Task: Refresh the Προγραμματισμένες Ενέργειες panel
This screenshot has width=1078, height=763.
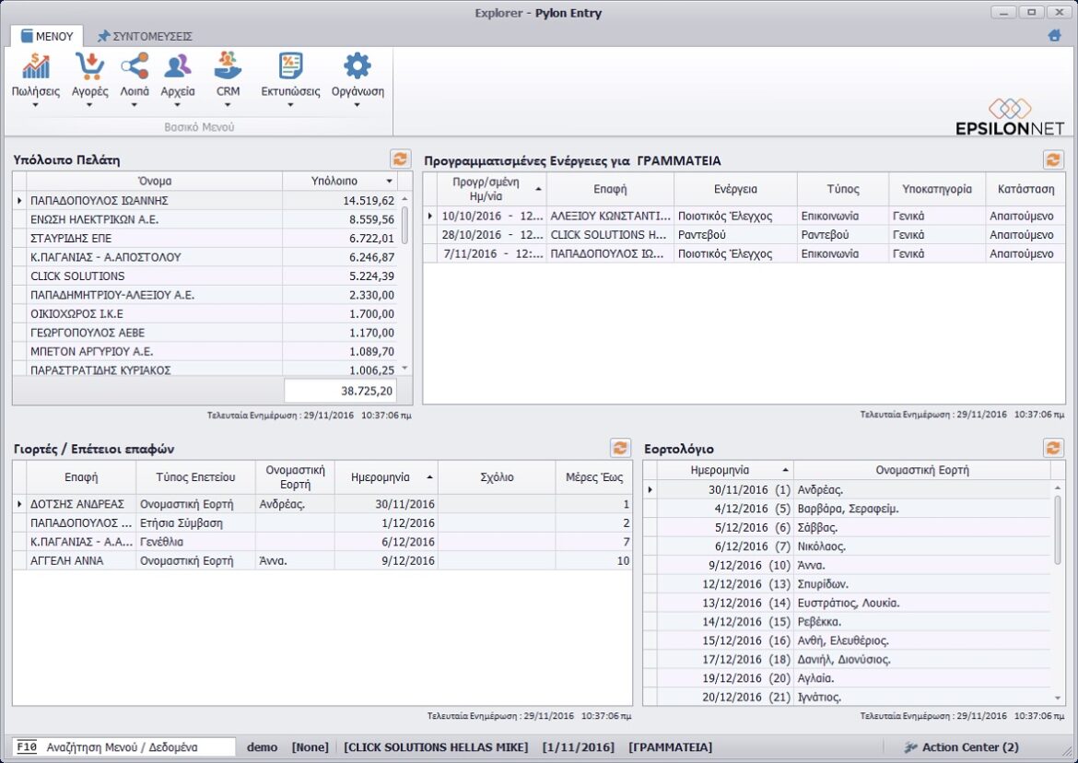Action: click(x=1053, y=158)
